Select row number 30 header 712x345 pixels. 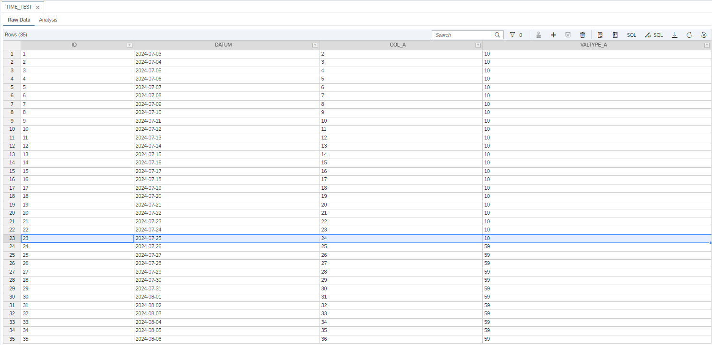(12, 297)
